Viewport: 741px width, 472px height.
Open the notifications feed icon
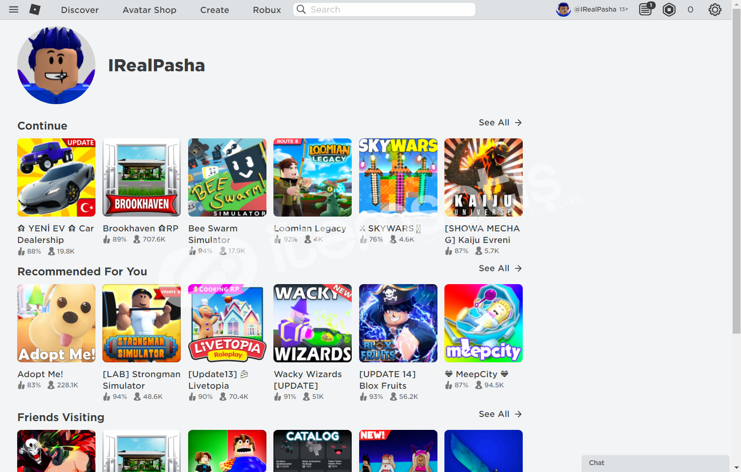click(646, 9)
